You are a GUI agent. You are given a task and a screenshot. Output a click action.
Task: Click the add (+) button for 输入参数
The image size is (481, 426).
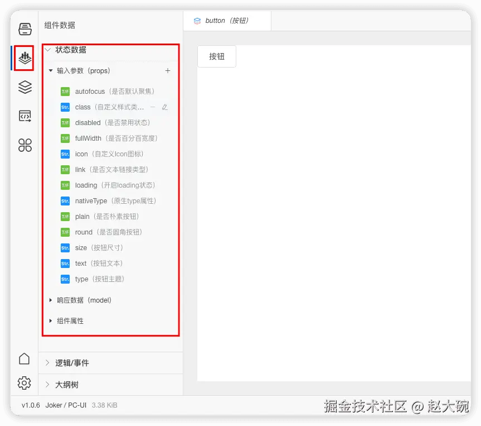168,71
